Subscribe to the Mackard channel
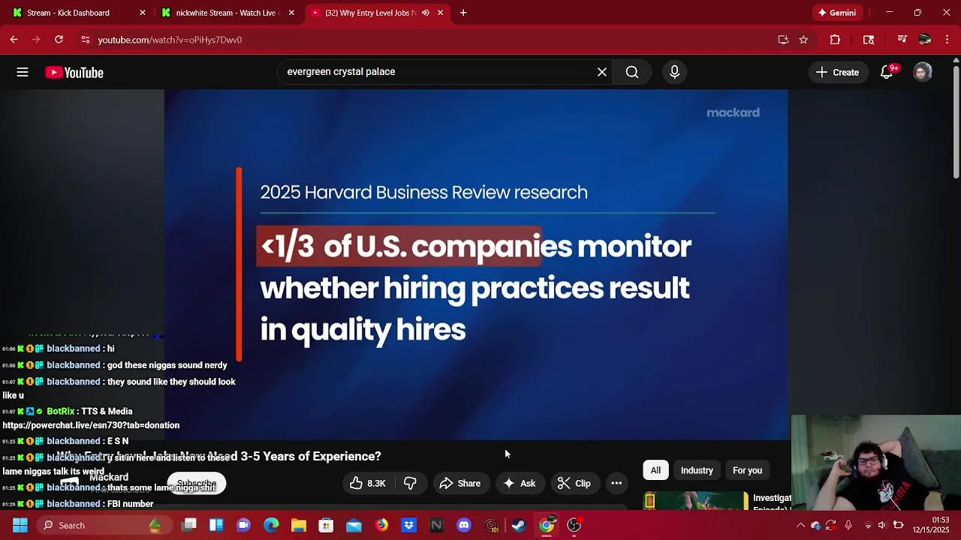961x540 pixels. [x=197, y=484]
